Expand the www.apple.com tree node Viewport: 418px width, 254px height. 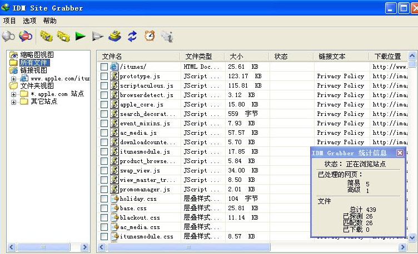(14, 79)
